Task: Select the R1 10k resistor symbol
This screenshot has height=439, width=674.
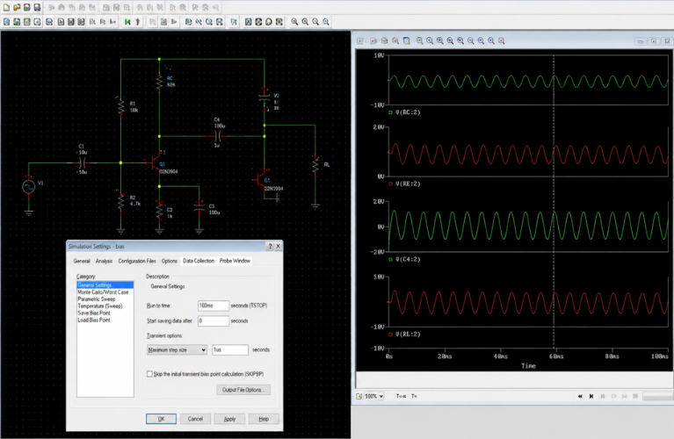Action: [x=120, y=106]
